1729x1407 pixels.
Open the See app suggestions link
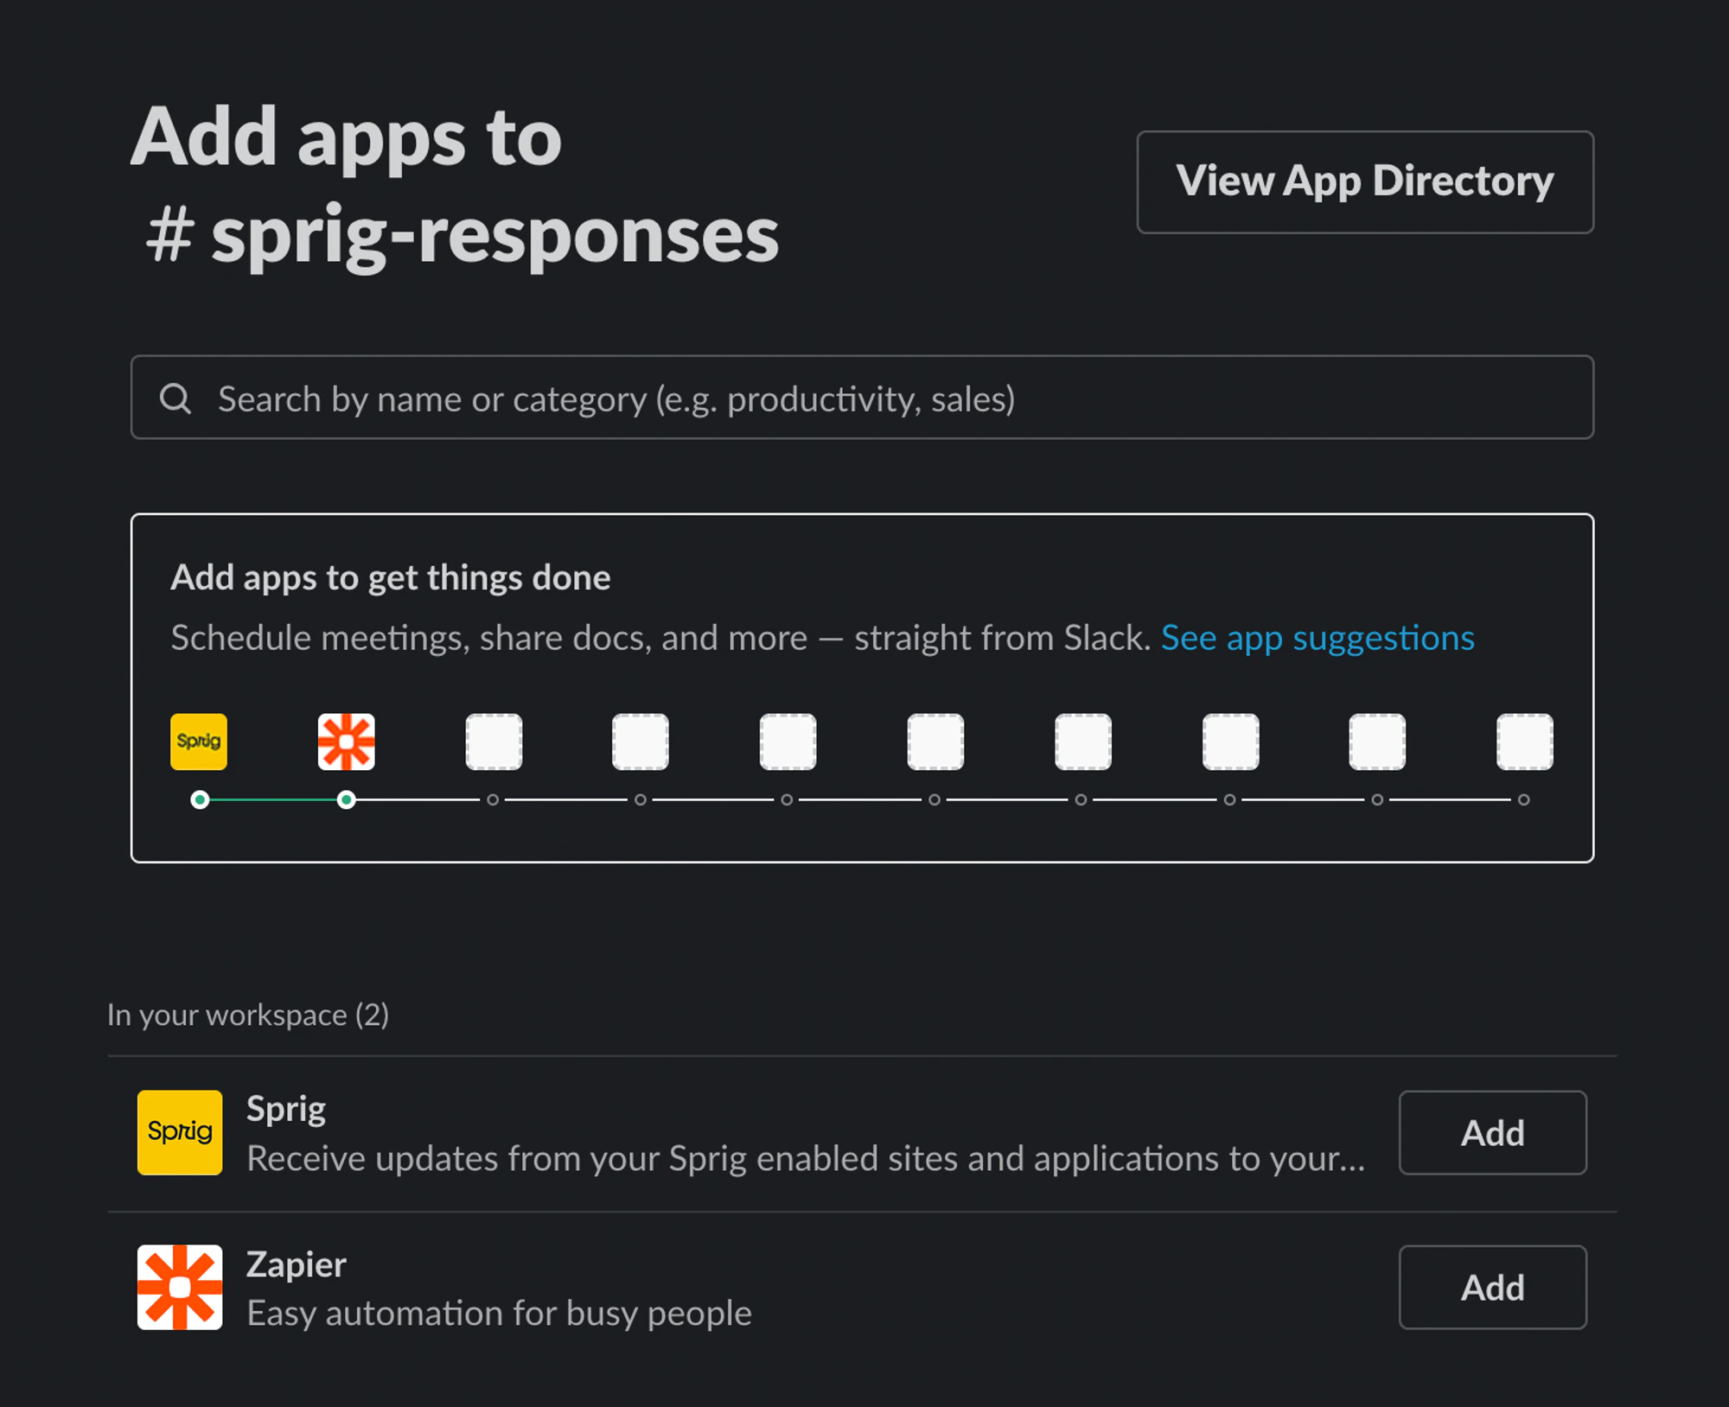click(x=1317, y=638)
